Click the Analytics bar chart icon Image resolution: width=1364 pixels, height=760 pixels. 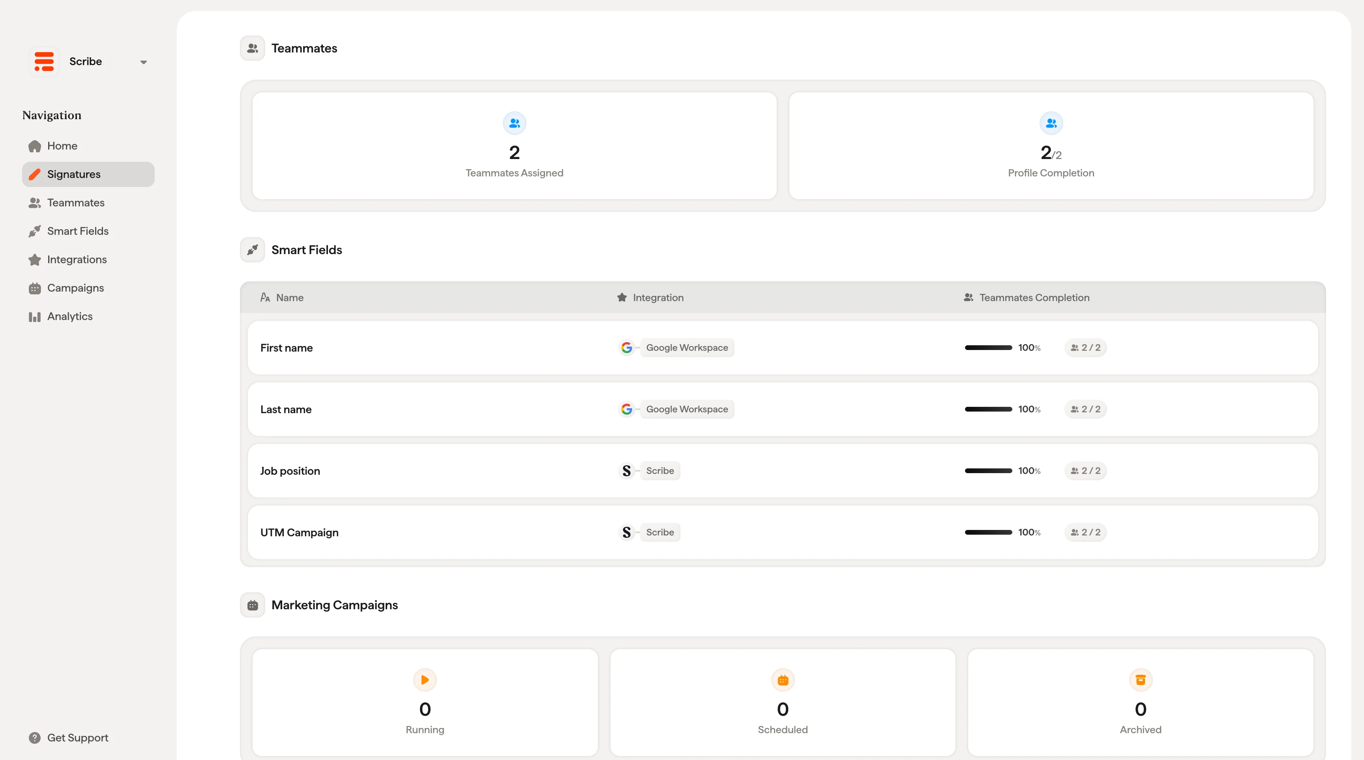(x=34, y=317)
